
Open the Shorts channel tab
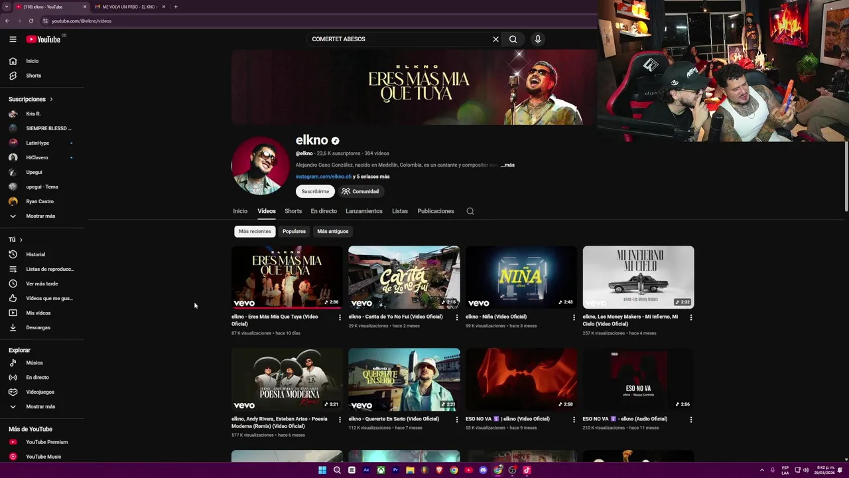point(293,211)
